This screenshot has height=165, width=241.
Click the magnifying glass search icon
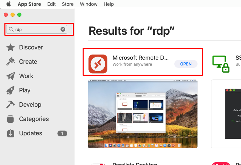click(11, 29)
